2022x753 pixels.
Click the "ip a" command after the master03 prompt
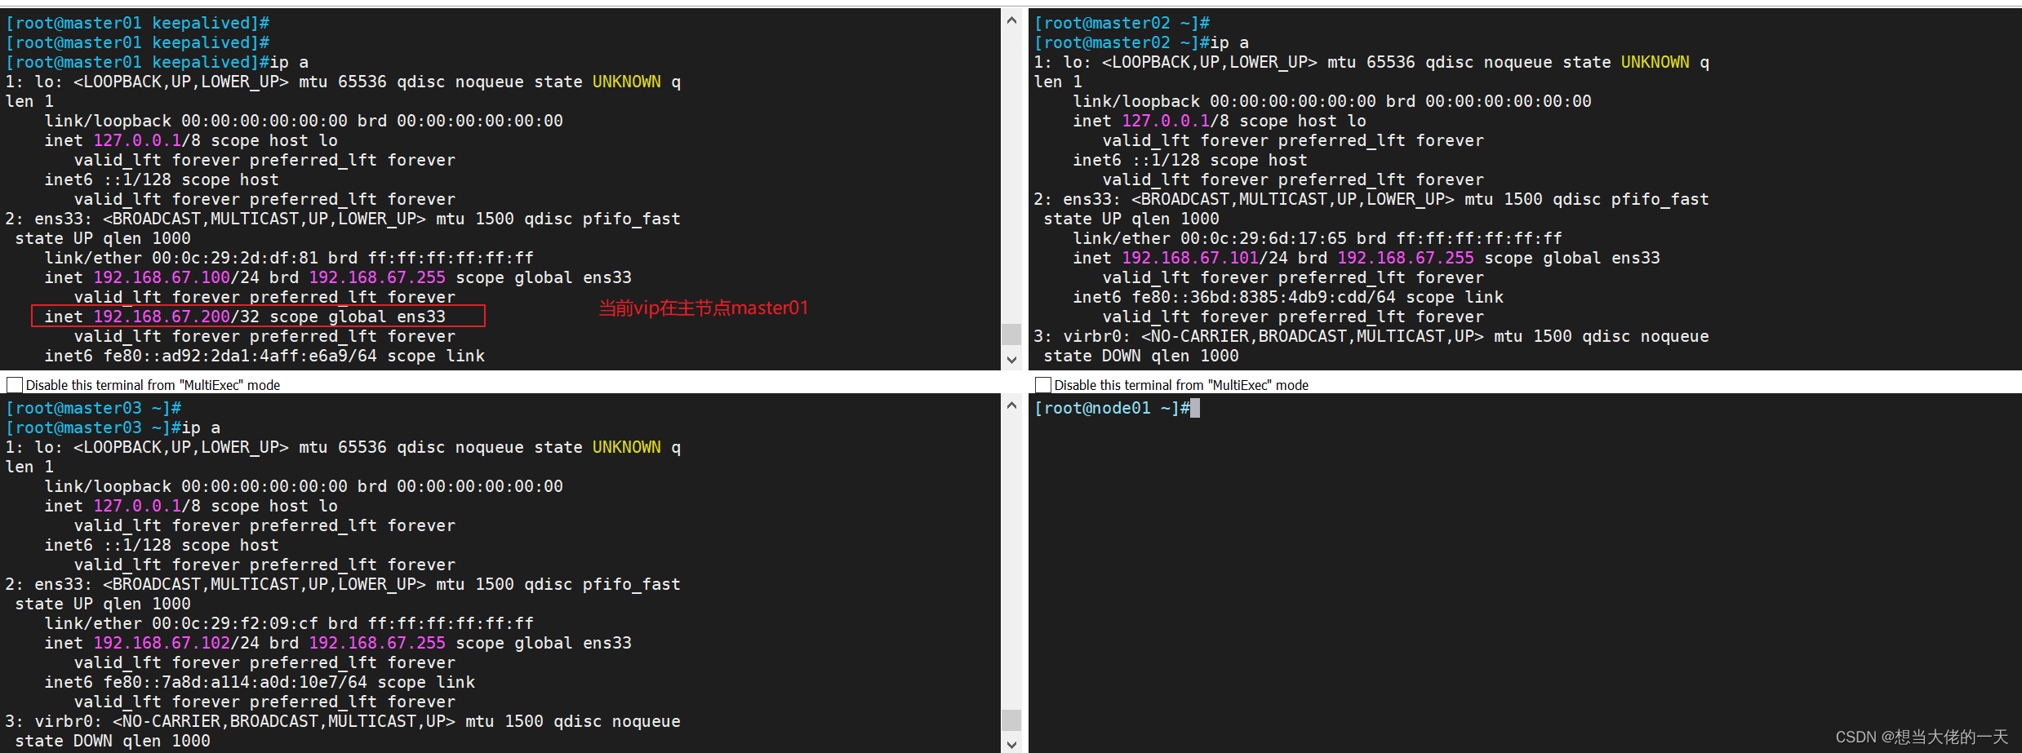pyautogui.click(x=201, y=427)
